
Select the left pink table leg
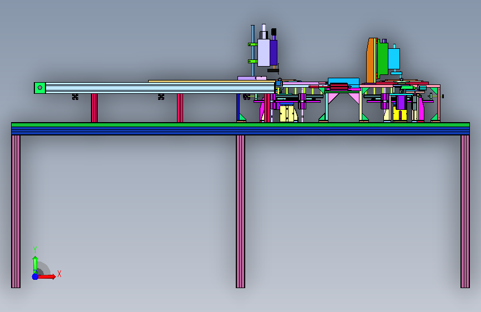click(16, 212)
